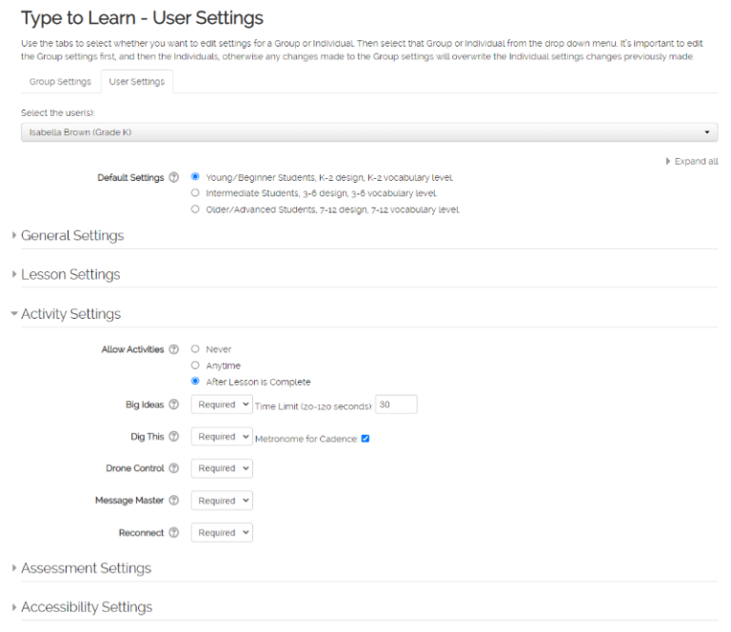Screen dimensions: 731x632
Task: Collapse the Activity Settings section
Action: [70, 314]
